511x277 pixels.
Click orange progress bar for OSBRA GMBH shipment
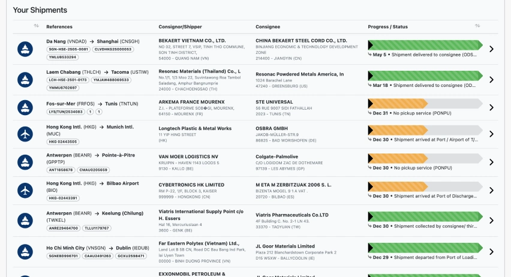click(398, 130)
